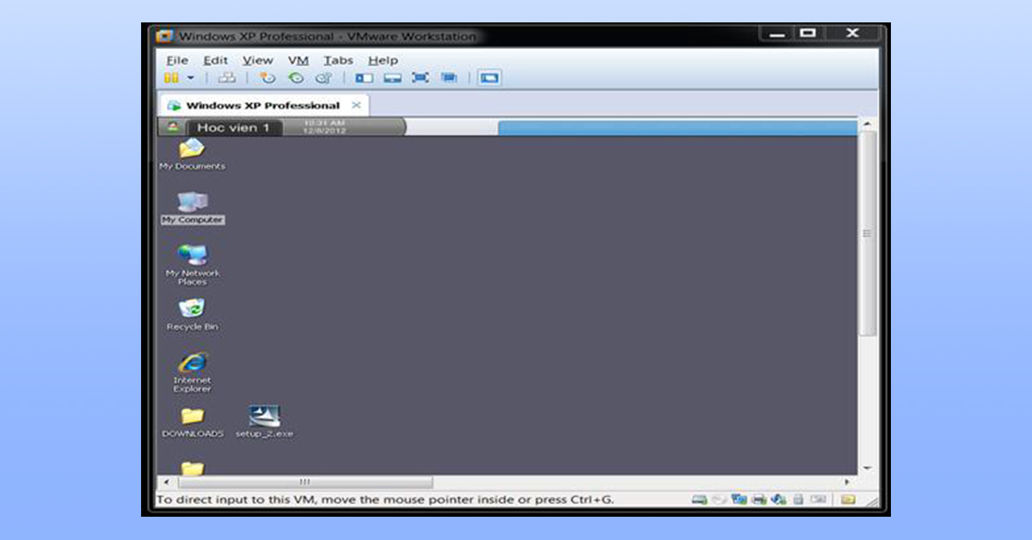Open the Snapshot Manager
This screenshot has width=1032, height=540.
(x=324, y=77)
